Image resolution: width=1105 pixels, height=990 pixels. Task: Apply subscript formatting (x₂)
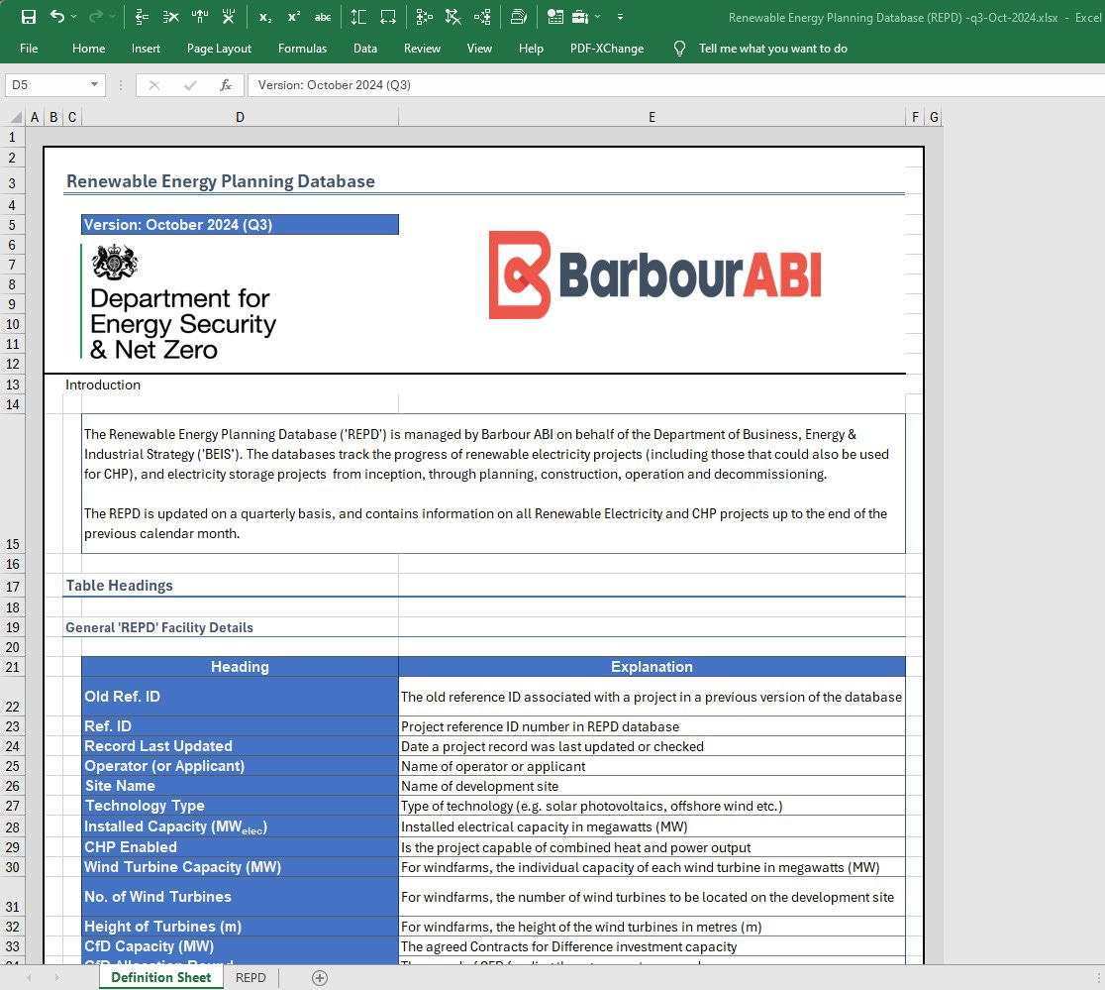tap(265, 17)
